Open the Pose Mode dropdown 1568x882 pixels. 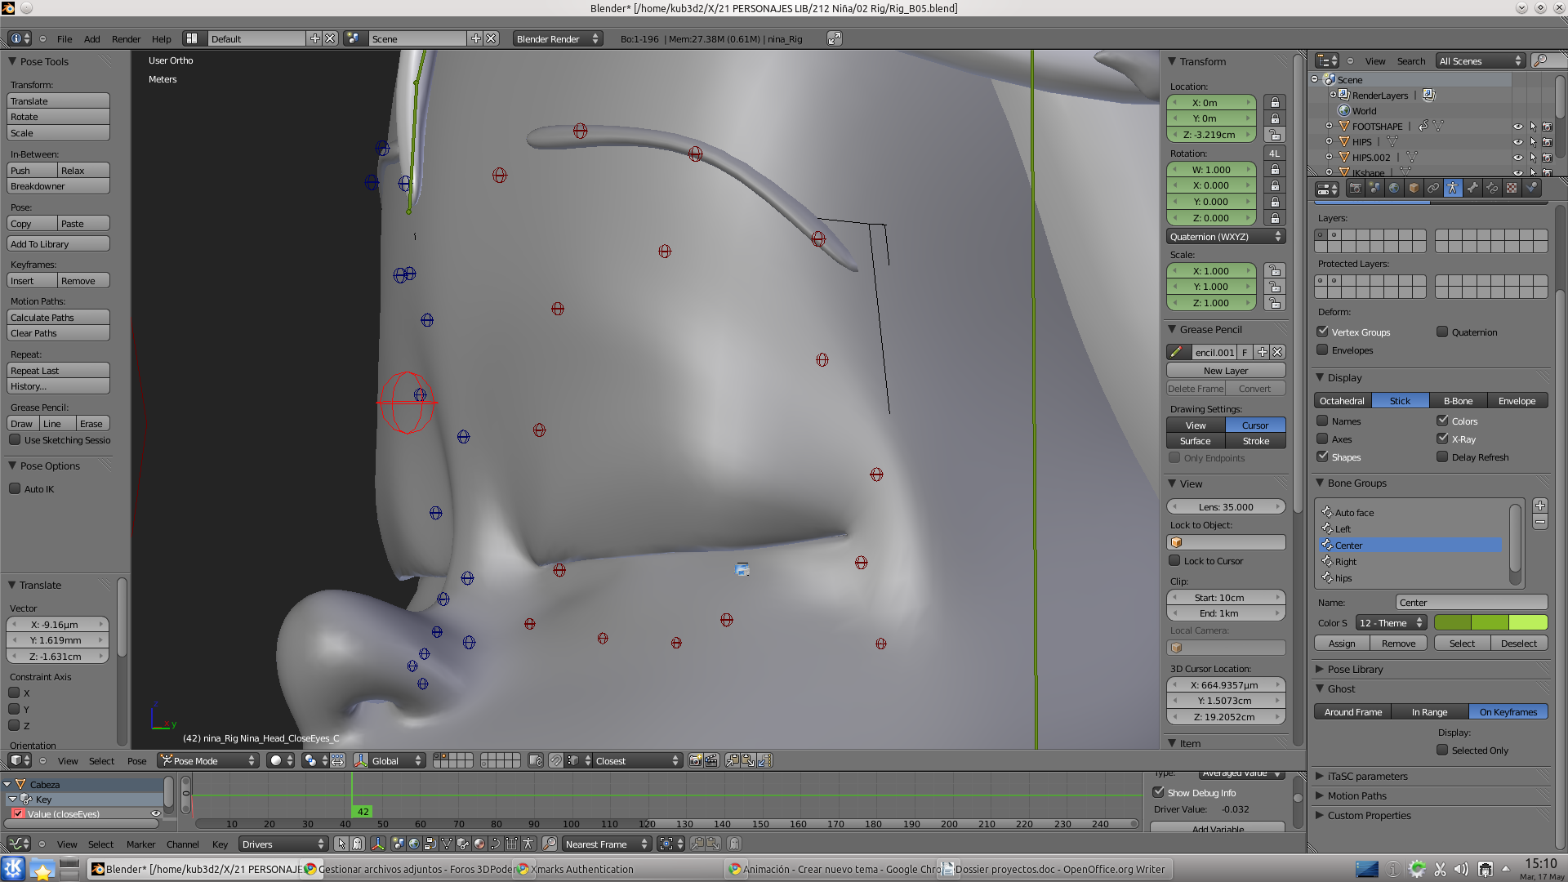tap(207, 761)
